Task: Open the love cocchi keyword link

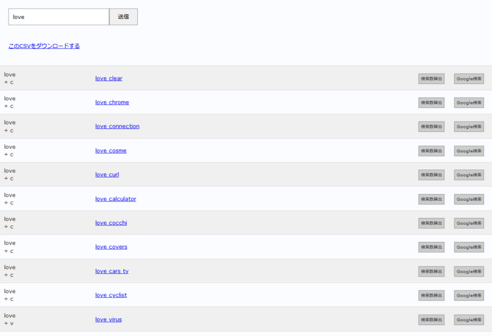Action: [x=111, y=223]
